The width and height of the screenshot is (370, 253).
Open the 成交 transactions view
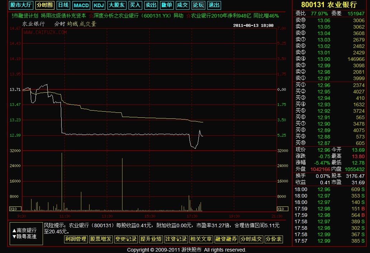coord(182,5)
